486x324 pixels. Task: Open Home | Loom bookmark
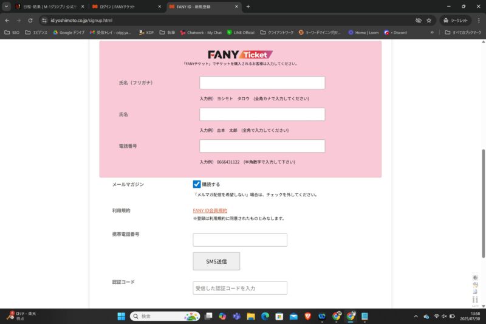(x=363, y=33)
